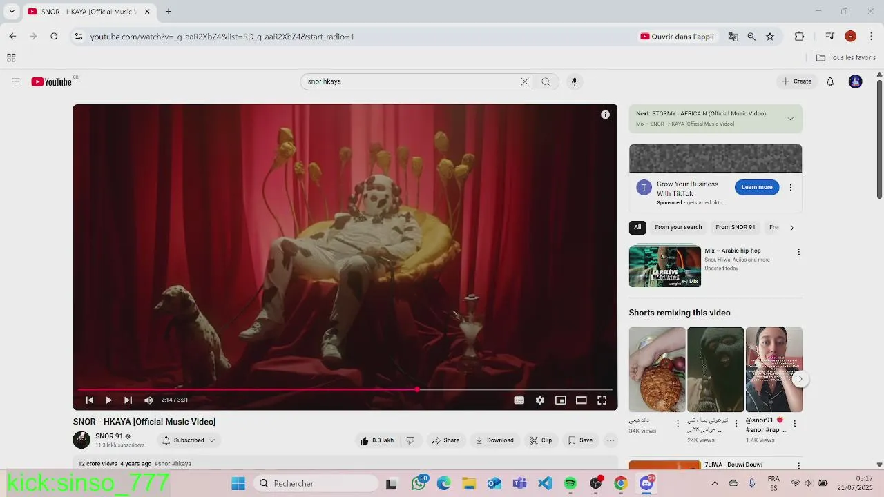Show hidden system tray icons
The image size is (884, 497).
[715, 484]
